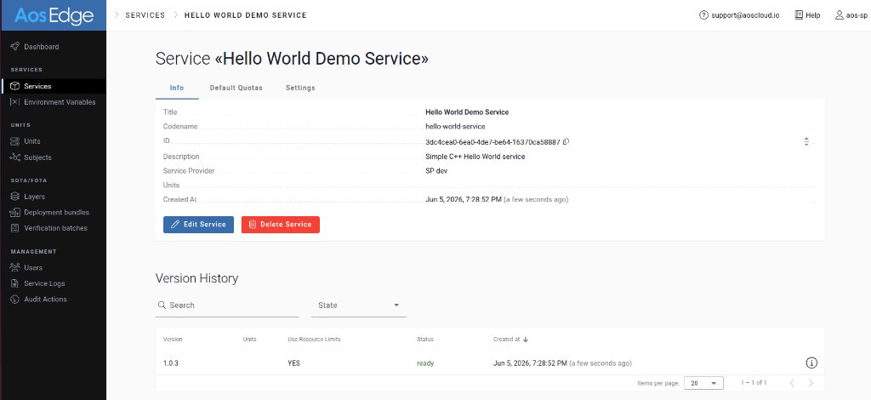Click the service ID value text

point(492,141)
